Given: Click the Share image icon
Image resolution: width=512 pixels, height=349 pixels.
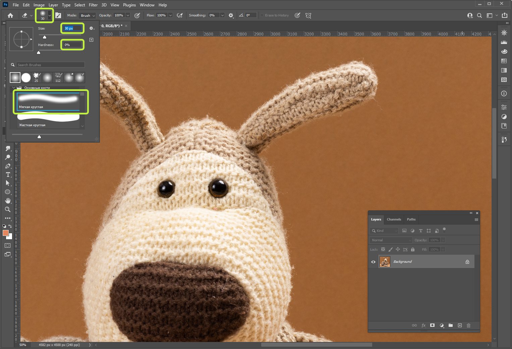Looking at the screenshot, I should [x=505, y=15].
